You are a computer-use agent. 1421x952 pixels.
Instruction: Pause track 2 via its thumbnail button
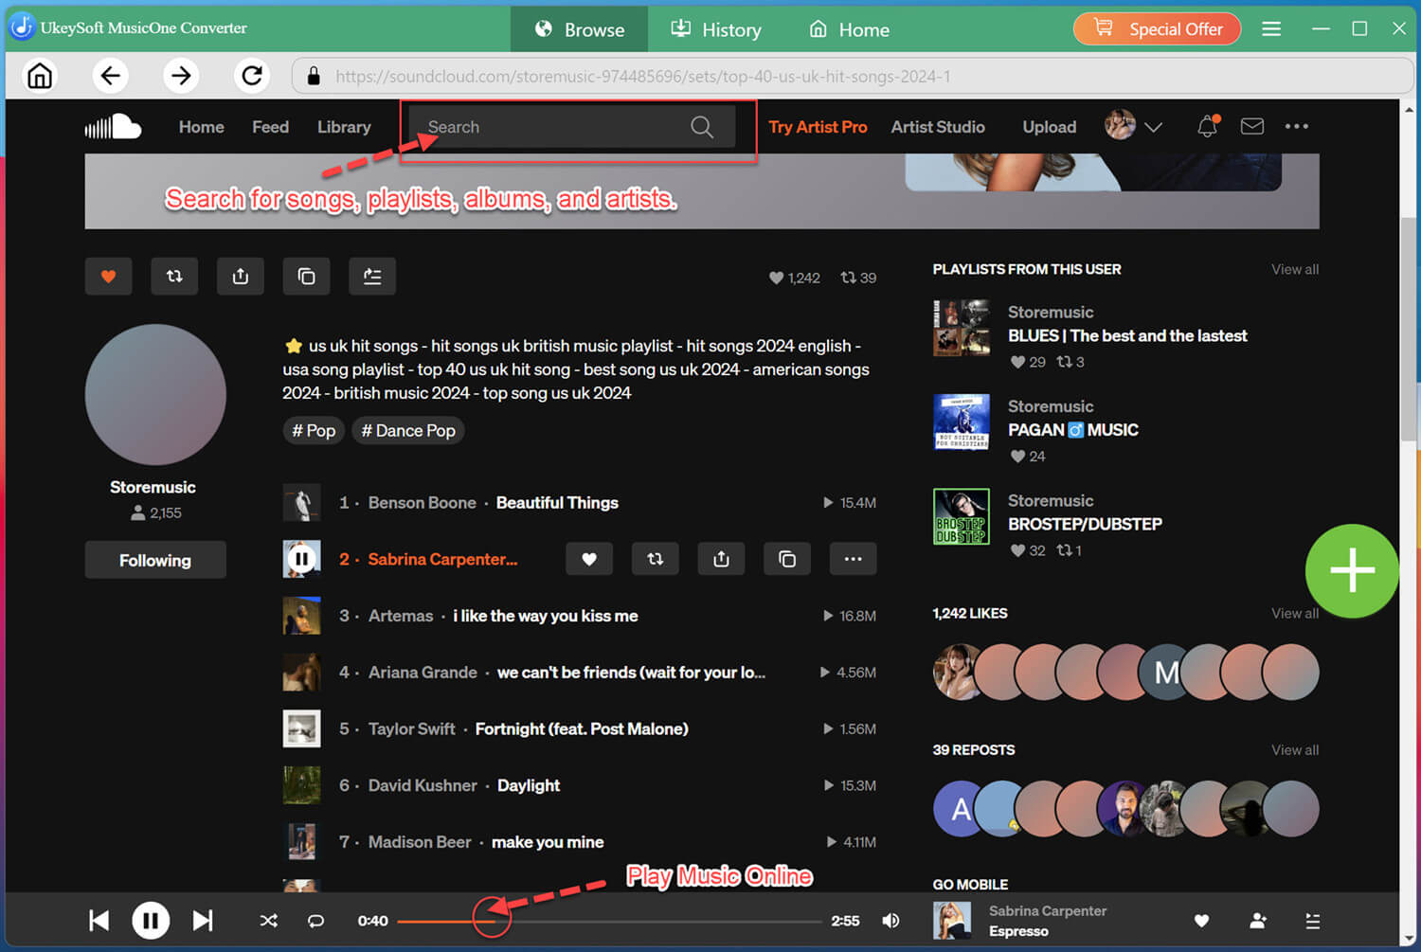301,559
